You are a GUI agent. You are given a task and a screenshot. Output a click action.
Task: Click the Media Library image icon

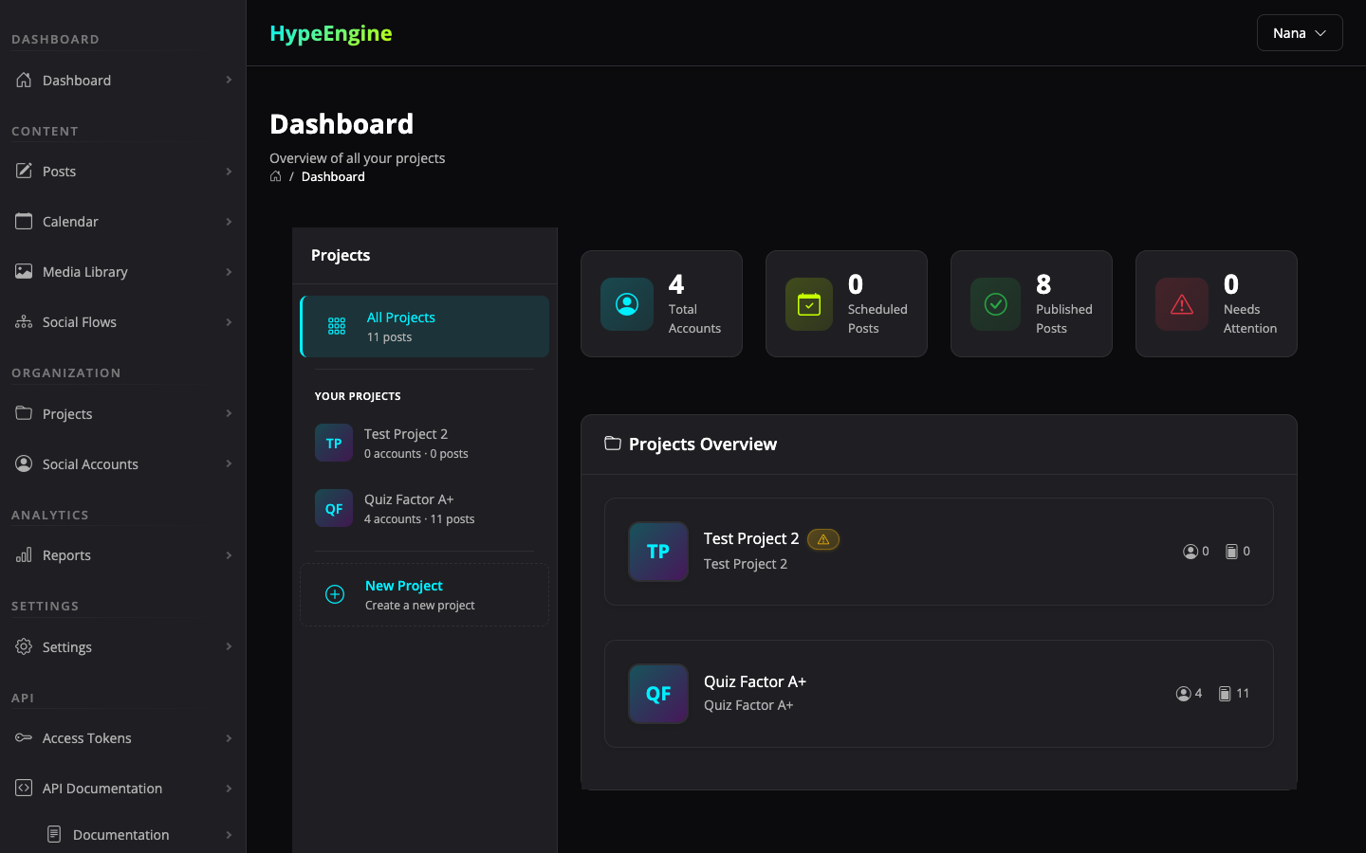tap(24, 271)
